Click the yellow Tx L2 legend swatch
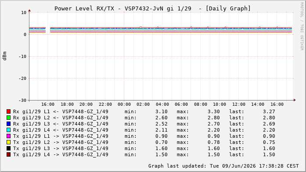Viewport: 306px width, 172px height. click(x=9, y=142)
